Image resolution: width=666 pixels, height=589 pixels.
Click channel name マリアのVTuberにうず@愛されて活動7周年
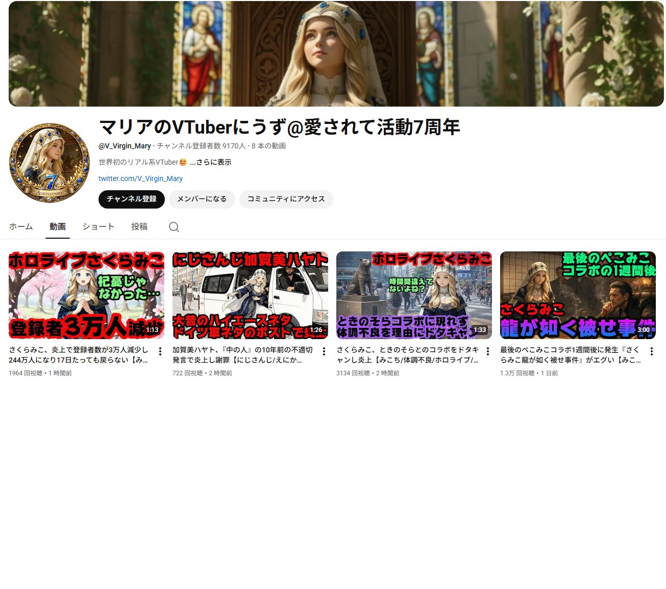[x=280, y=127]
